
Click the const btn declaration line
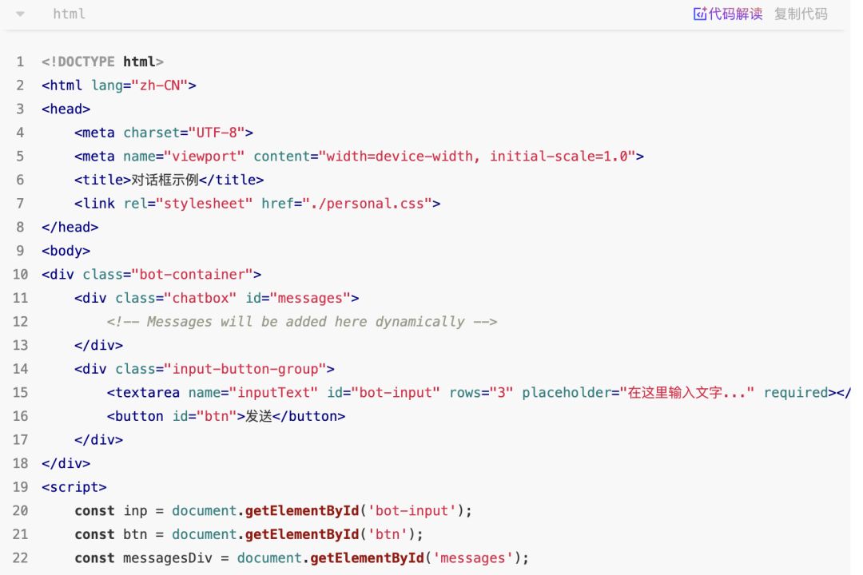249,535
